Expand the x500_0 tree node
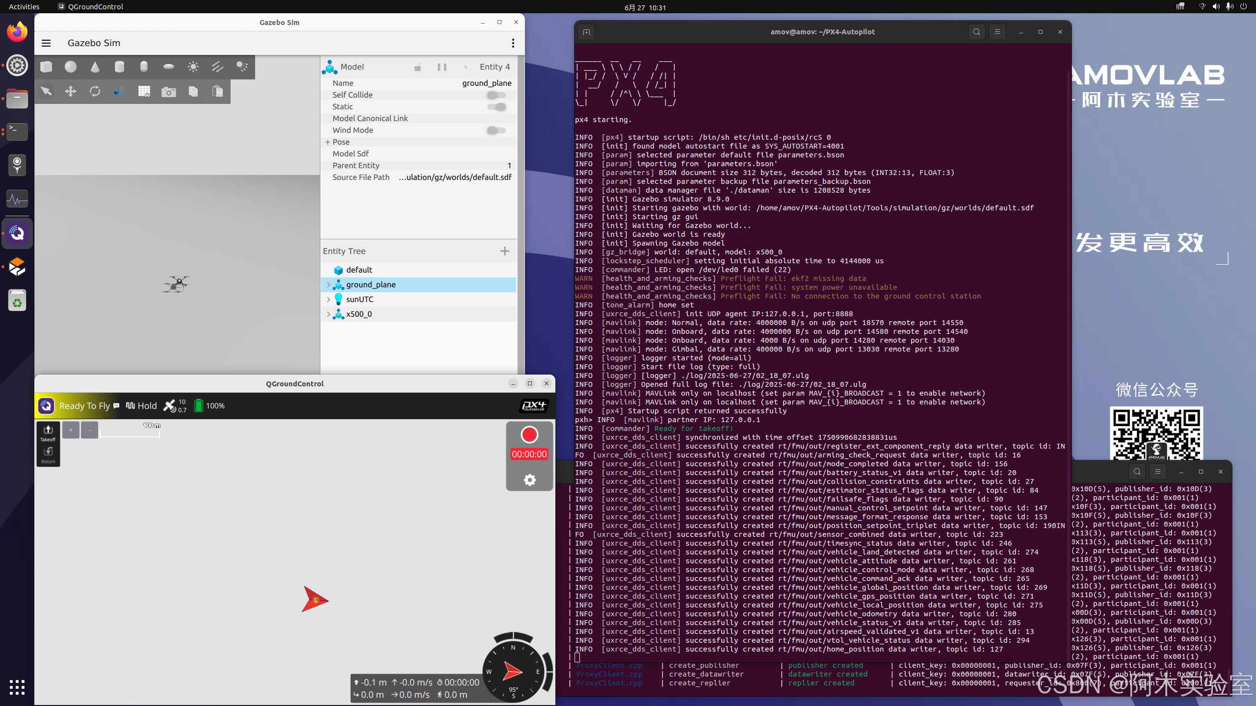1256x706 pixels. [329, 314]
